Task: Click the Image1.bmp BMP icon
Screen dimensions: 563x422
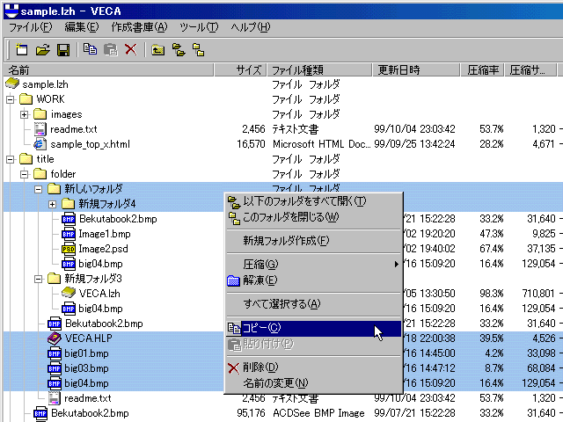Action: click(x=69, y=234)
